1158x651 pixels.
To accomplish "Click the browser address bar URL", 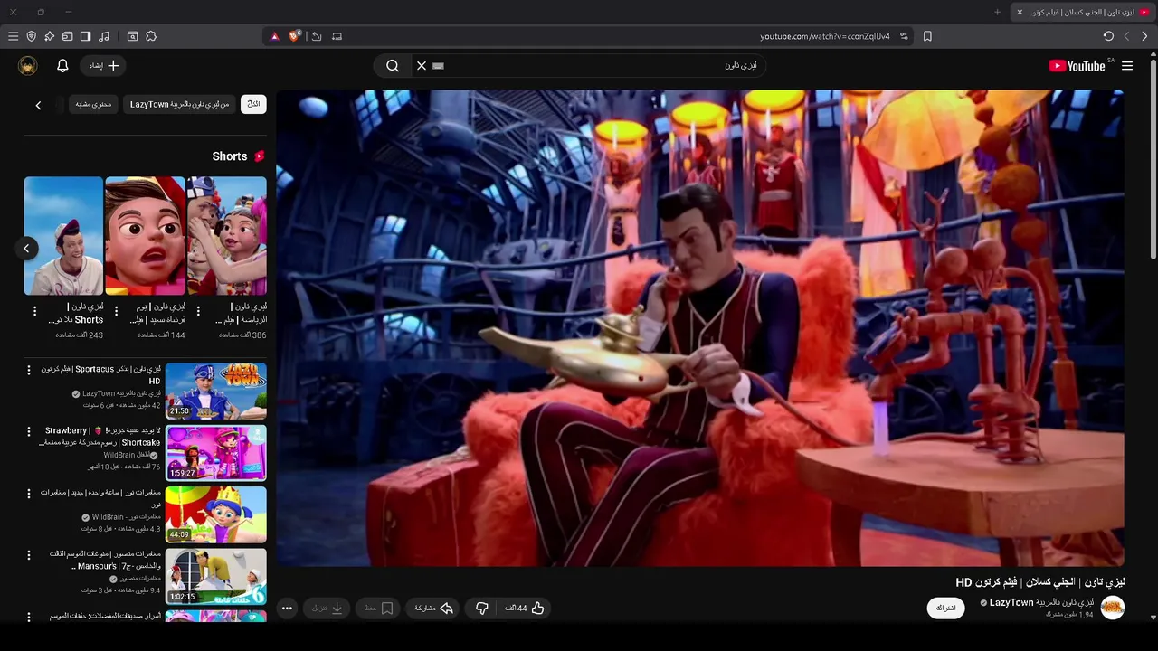I will [x=824, y=36].
